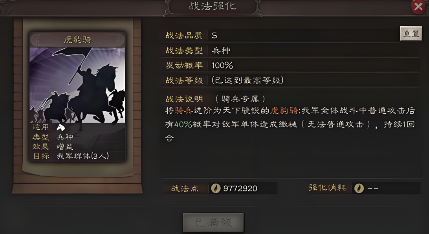Click the 战法等级 max-level text
Image resolution: width=429 pixels, height=234 pixels.
click(x=247, y=80)
